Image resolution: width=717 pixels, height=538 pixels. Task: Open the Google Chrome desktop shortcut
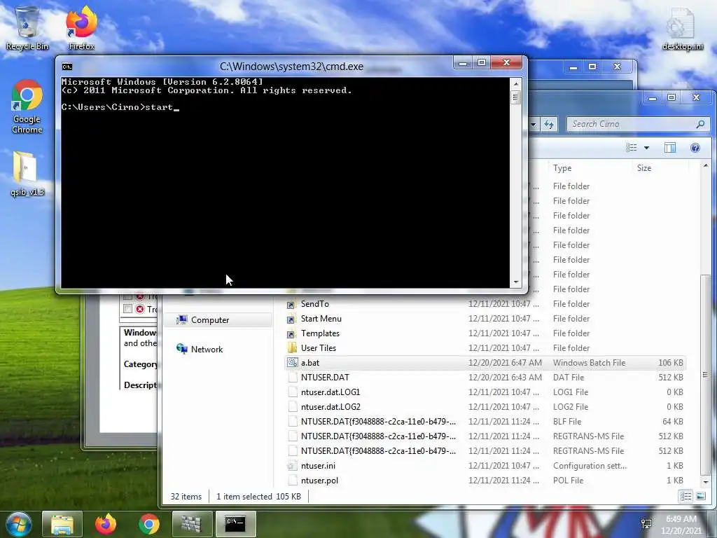pos(27,106)
